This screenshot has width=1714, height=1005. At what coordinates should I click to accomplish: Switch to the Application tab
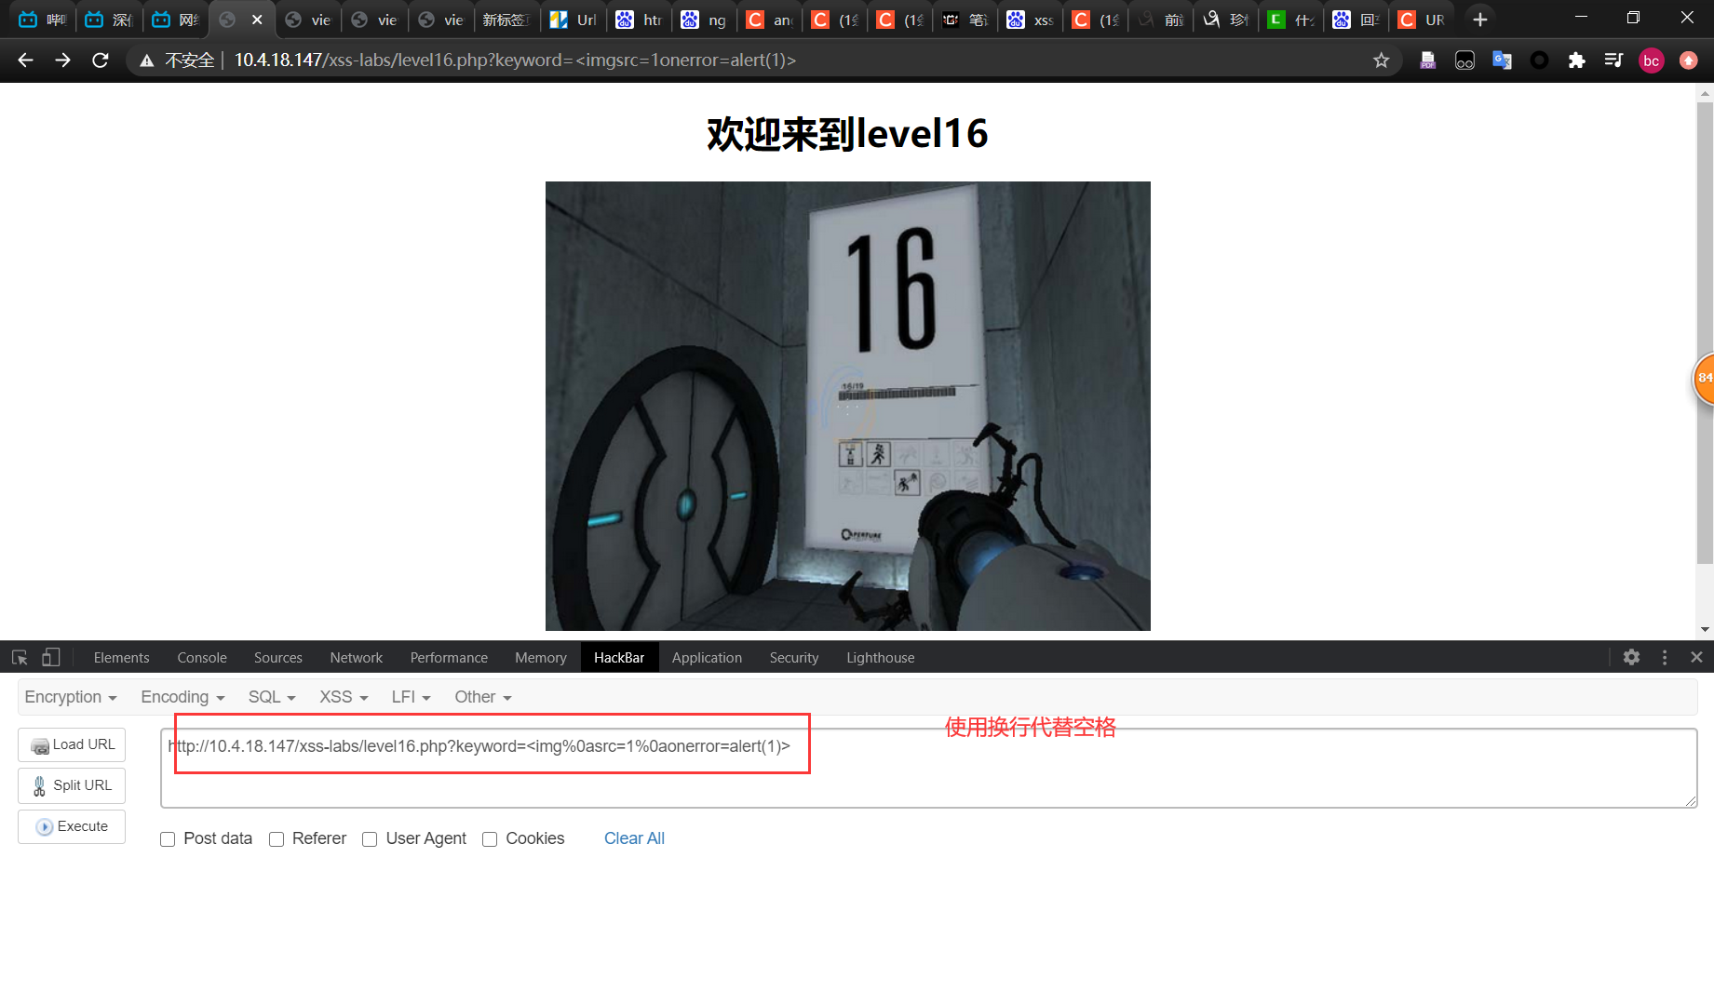[707, 658]
